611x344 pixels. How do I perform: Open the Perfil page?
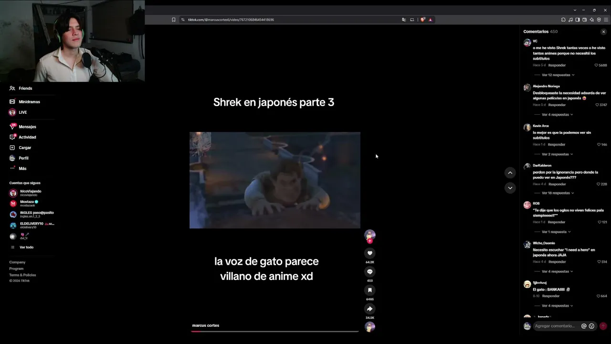coord(19,158)
